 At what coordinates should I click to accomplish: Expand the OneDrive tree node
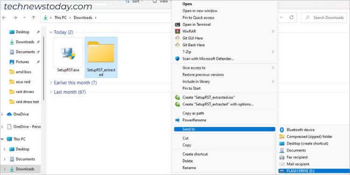click(2, 114)
